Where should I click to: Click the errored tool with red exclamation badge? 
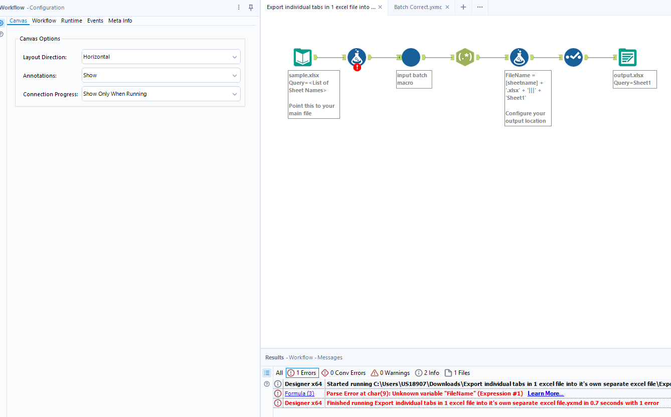(357, 57)
